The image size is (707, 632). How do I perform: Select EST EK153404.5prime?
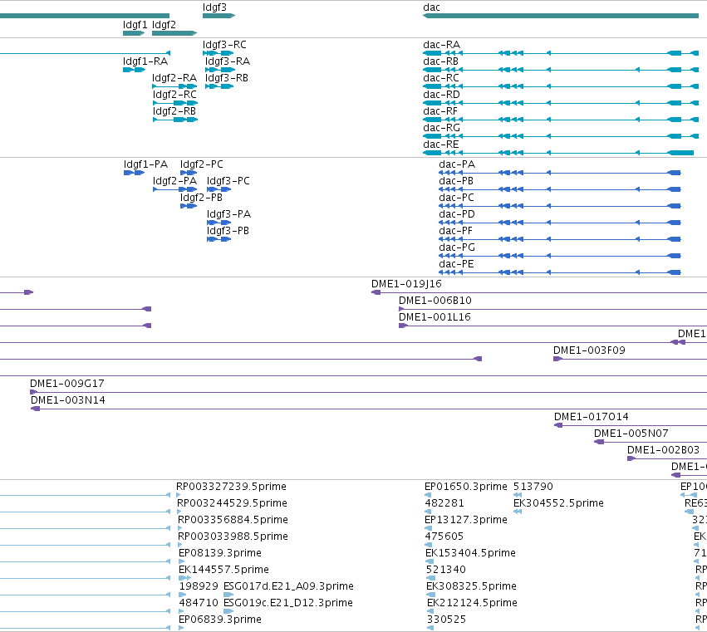430,561
